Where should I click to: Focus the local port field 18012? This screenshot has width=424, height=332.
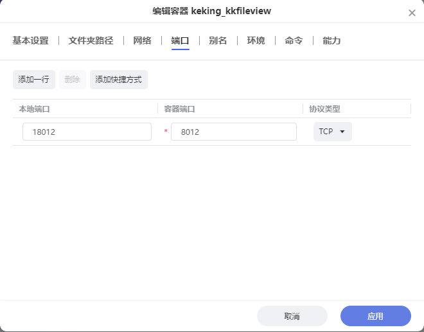87,132
